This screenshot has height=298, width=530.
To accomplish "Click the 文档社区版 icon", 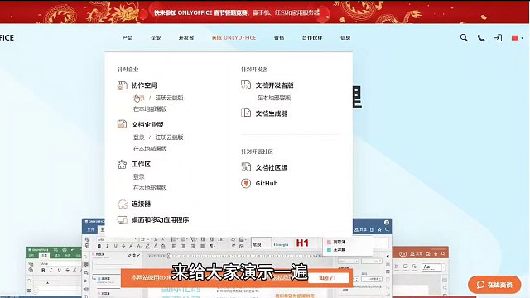I will 246,167.
